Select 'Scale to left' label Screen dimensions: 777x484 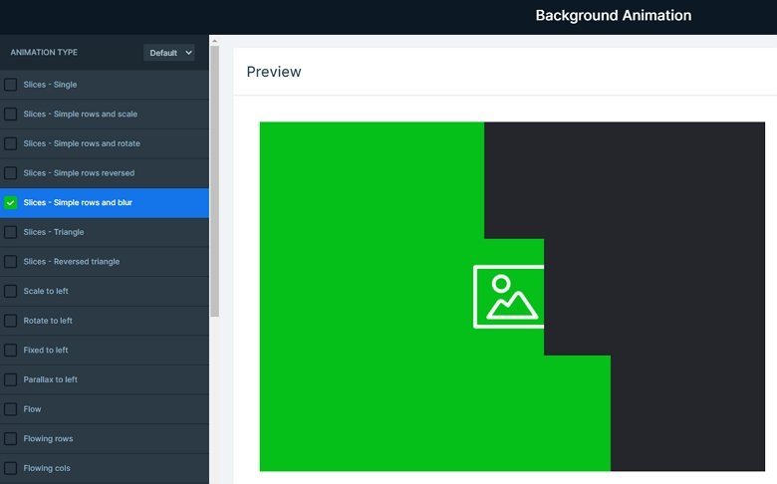[x=46, y=291]
